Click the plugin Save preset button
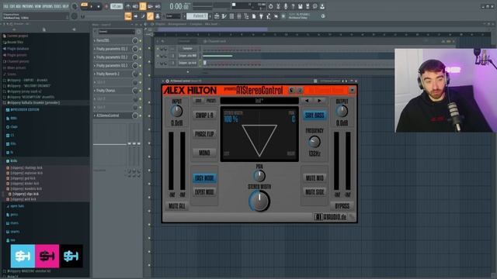The width and height of the screenshot is (497, 279). point(199,101)
